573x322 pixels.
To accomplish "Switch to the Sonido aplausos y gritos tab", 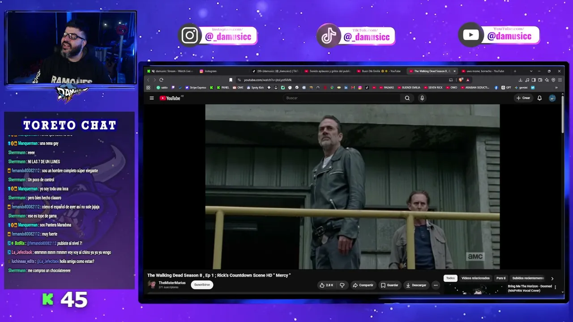I will pos(328,71).
